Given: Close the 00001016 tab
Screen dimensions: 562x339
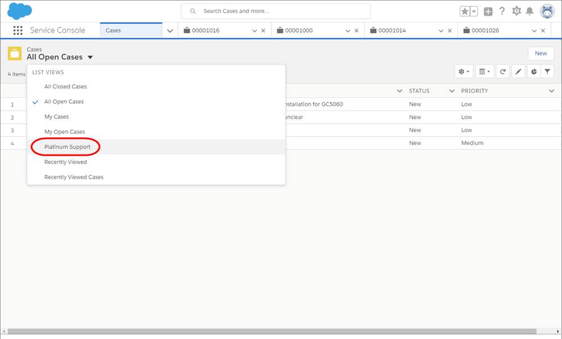Looking at the screenshot, I should (x=264, y=31).
